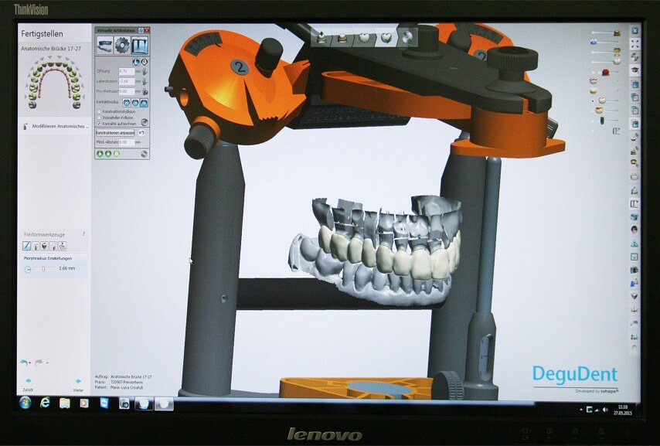This screenshot has height=446, width=660.
Task: Click the second icon in top viewport toolbar
Action: [342, 38]
